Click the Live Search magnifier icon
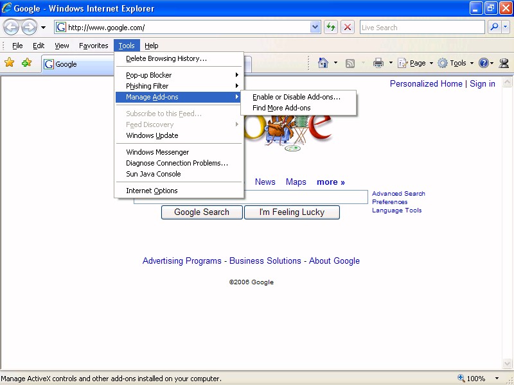 494,27
